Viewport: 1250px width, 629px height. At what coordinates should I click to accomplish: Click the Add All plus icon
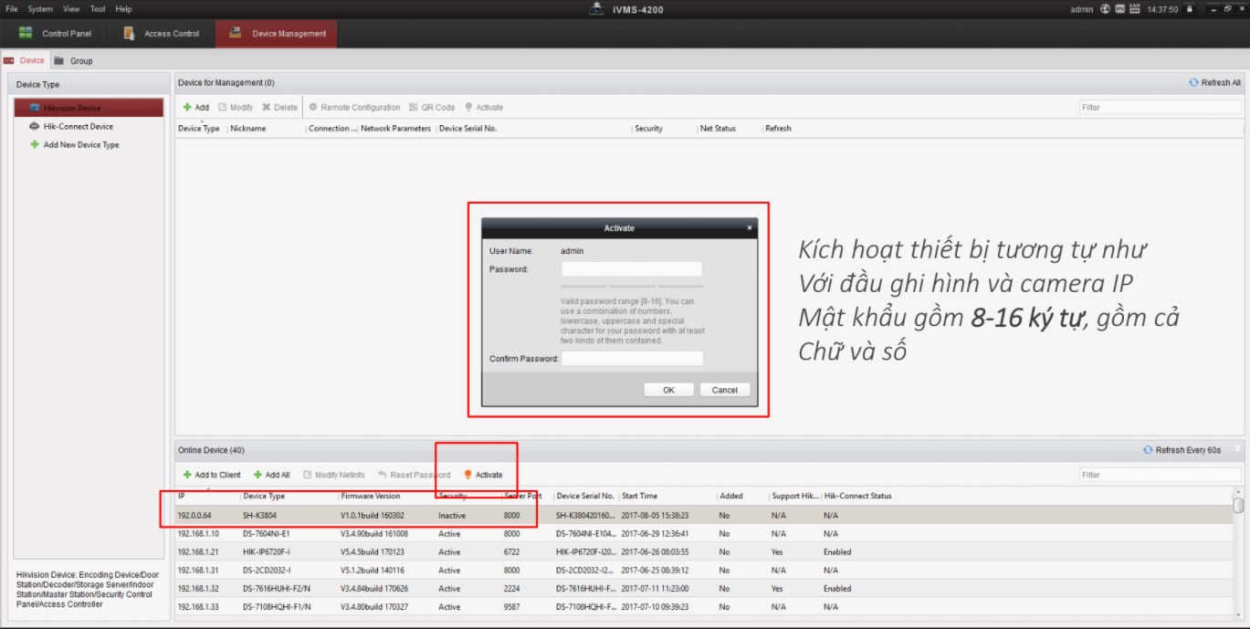[258, 475]
